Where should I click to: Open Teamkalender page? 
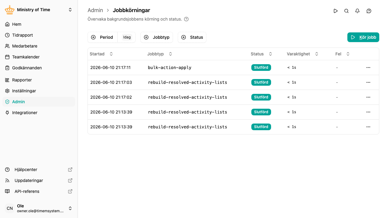pyautogui.click(x=39, y=57)
